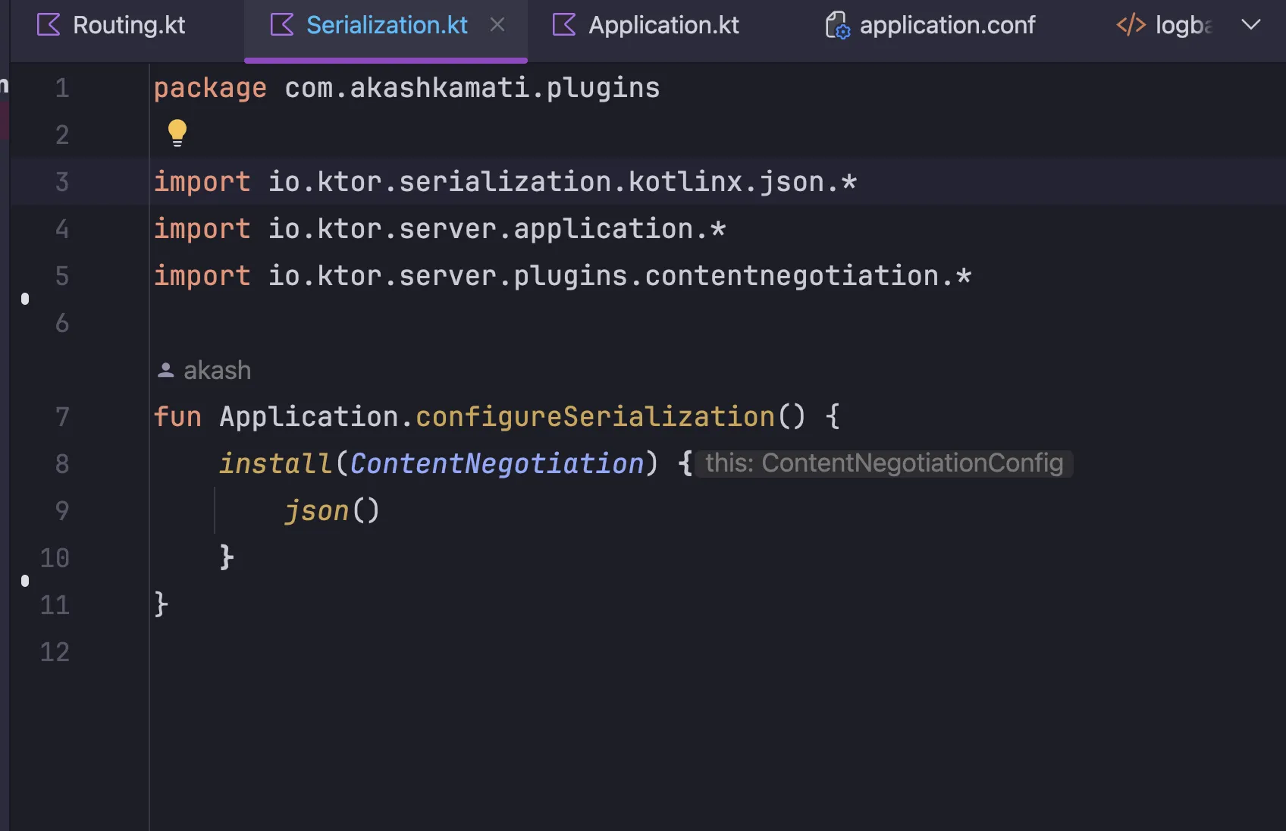This screenshot has width=1286, height=831.
Task: Click the ContentNegotiationConfig inlay hint
Action: point(883,463)
